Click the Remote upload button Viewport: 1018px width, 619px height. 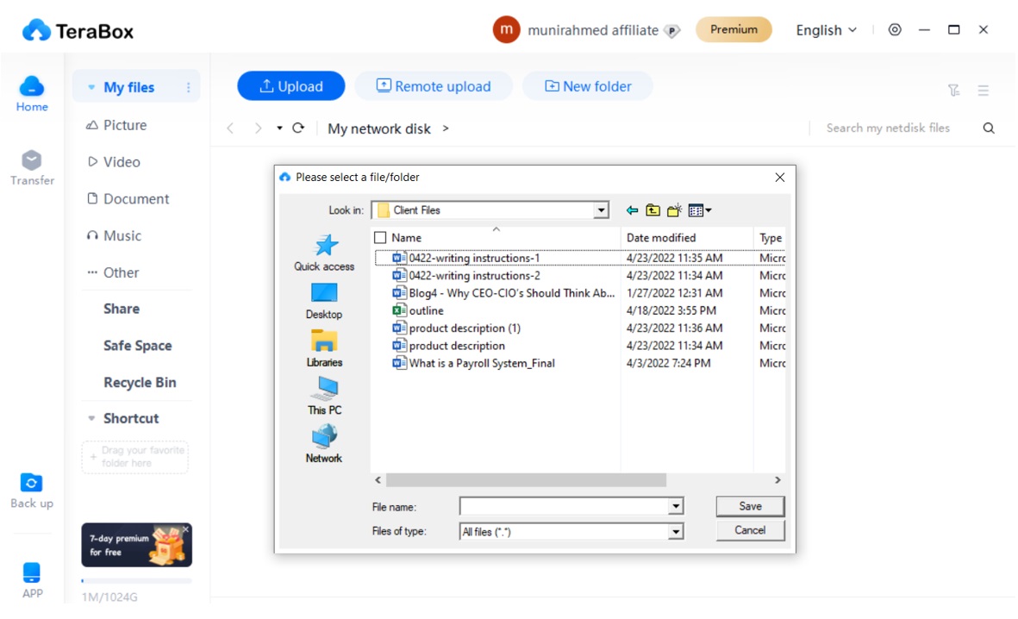click(434, 86)
